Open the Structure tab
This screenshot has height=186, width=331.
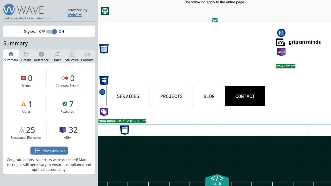tap(72, 56)
